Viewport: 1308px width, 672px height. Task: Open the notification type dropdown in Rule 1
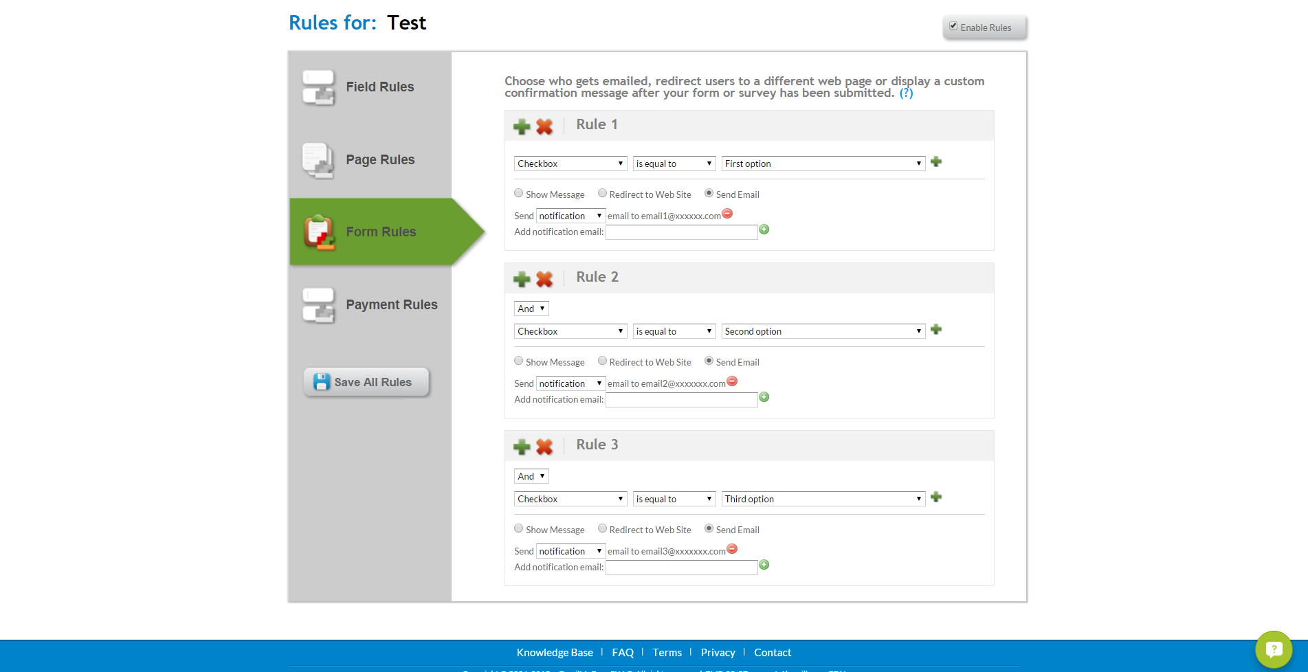[x=570, y=216]
